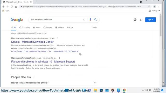Open Drivers - Microsoft Download Center link
This screenshot has height=93, width=166.
32,42
